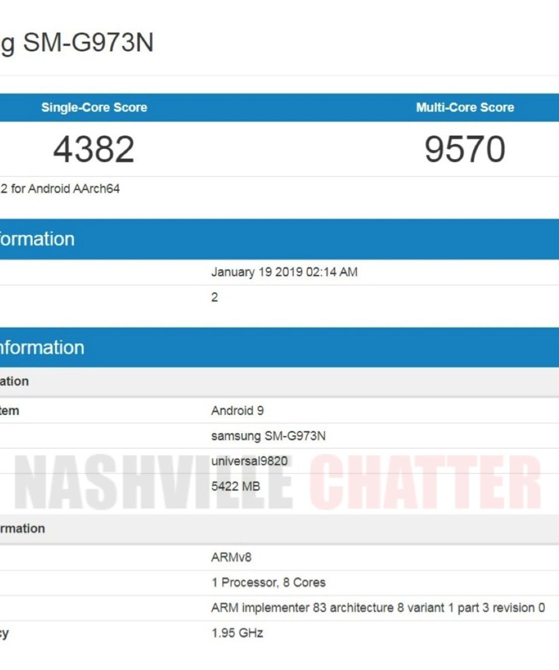The height and width of the screenshot is (670, 559).
Task: Click the 1.95 GHz frequency value
Action: tap(237, 633)
